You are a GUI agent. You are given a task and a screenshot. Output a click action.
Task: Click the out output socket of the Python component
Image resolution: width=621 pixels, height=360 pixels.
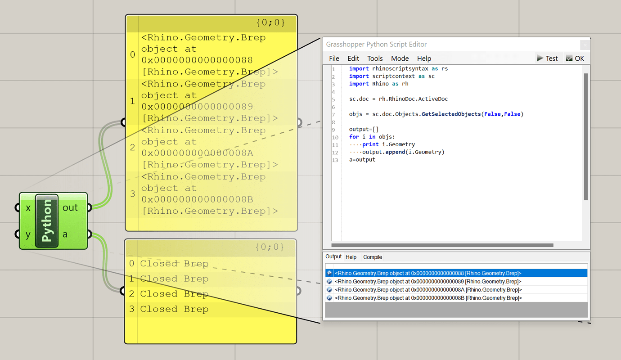(90, 208)
